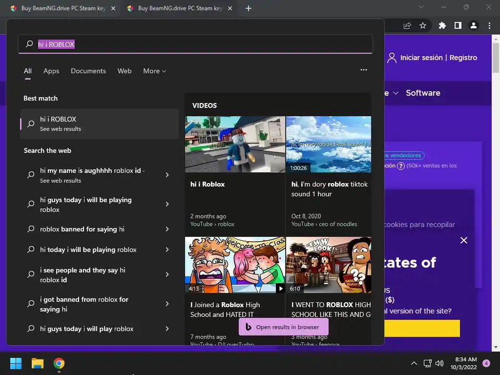Close the webpage popup with X
The height and width of the screenshot is (375, 500).
coord(464,240)
